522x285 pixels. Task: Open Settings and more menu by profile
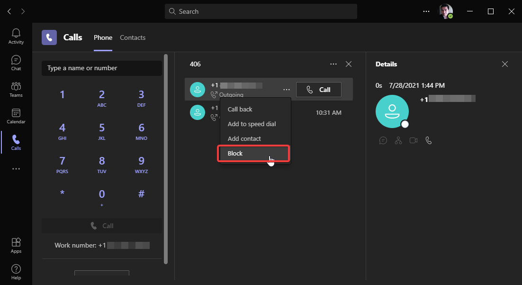coord(426,11)
